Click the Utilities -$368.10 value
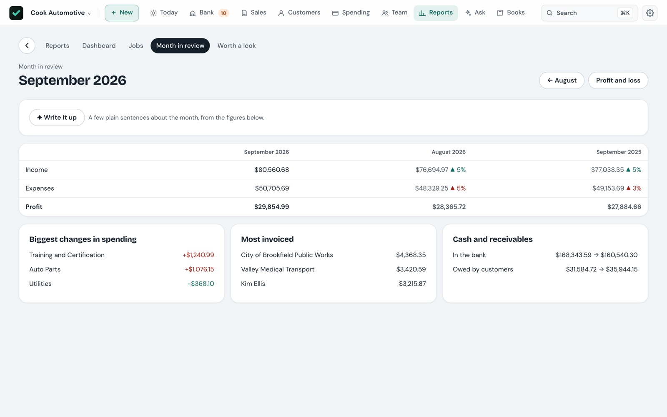667x417 pixels. (x=201, y=284)
